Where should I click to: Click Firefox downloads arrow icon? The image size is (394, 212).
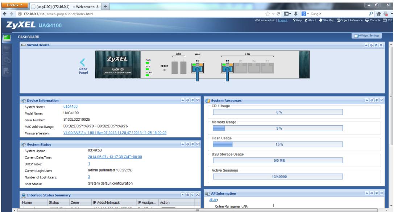point(296,14)
